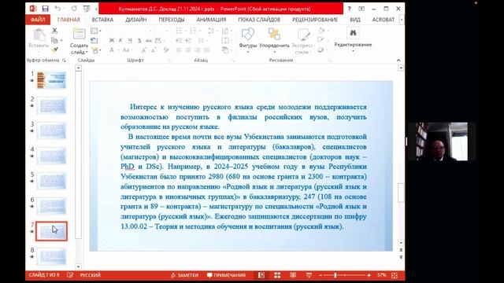Click the 57% zoom level button
The width and height of the screenshot is (504, 283).
tap(381, 275)
